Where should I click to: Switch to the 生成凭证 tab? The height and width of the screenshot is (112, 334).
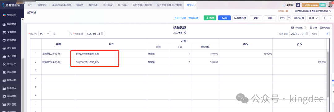point(42,5)
